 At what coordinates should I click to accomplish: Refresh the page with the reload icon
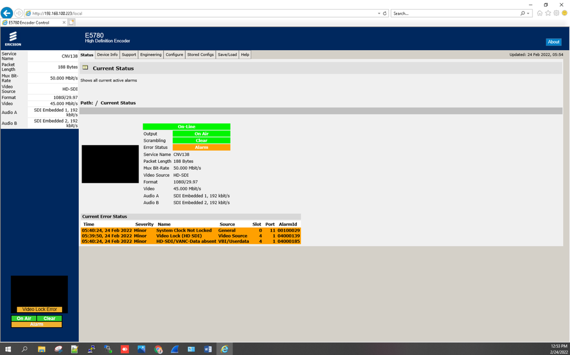385,13
